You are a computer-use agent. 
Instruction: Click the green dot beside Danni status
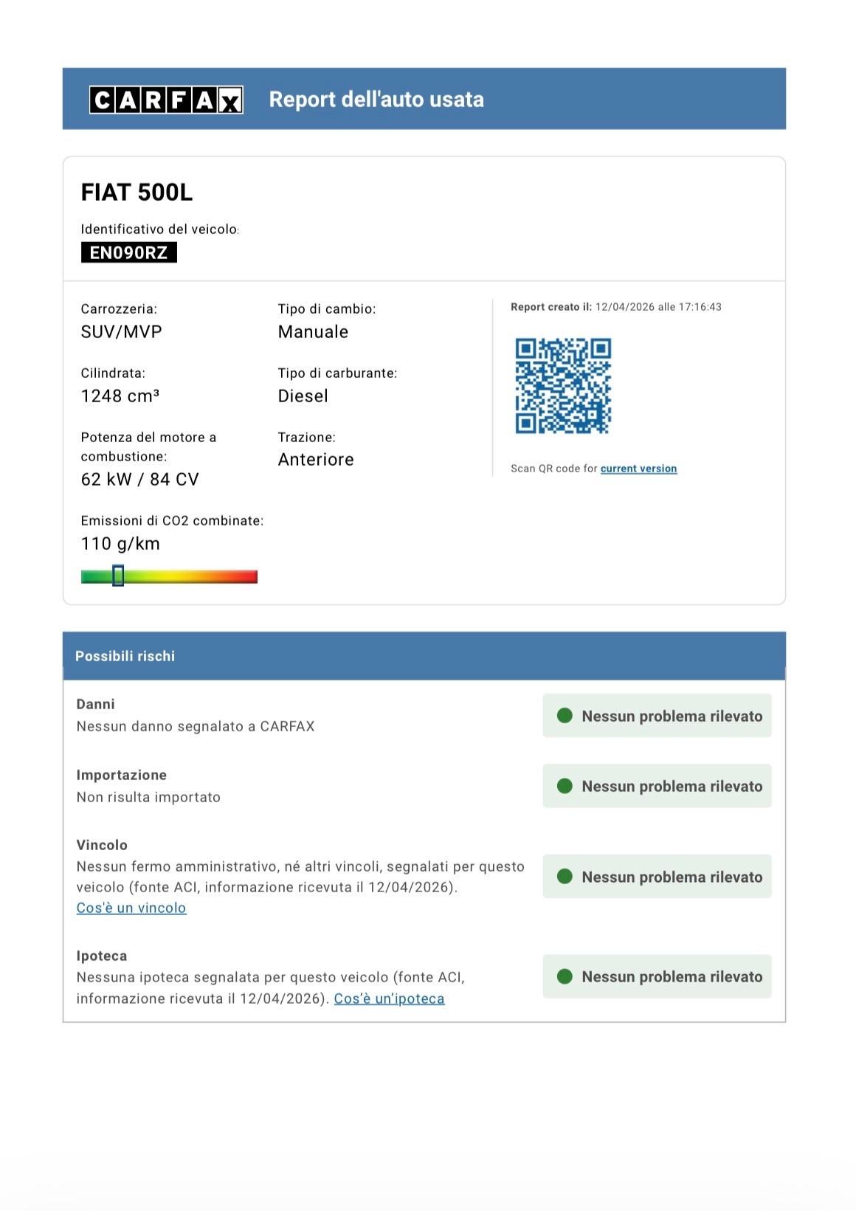tap(565, 716)
